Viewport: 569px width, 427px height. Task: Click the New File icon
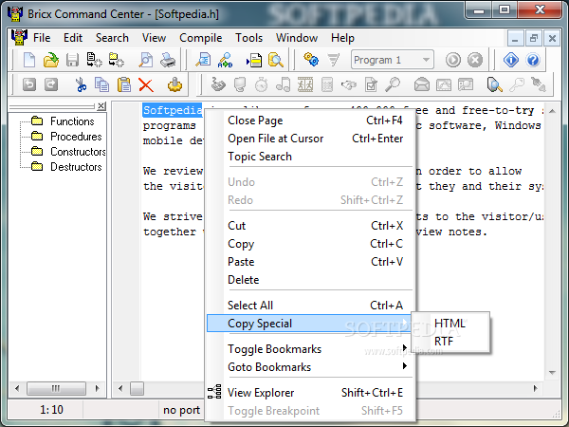coord(29,60)
